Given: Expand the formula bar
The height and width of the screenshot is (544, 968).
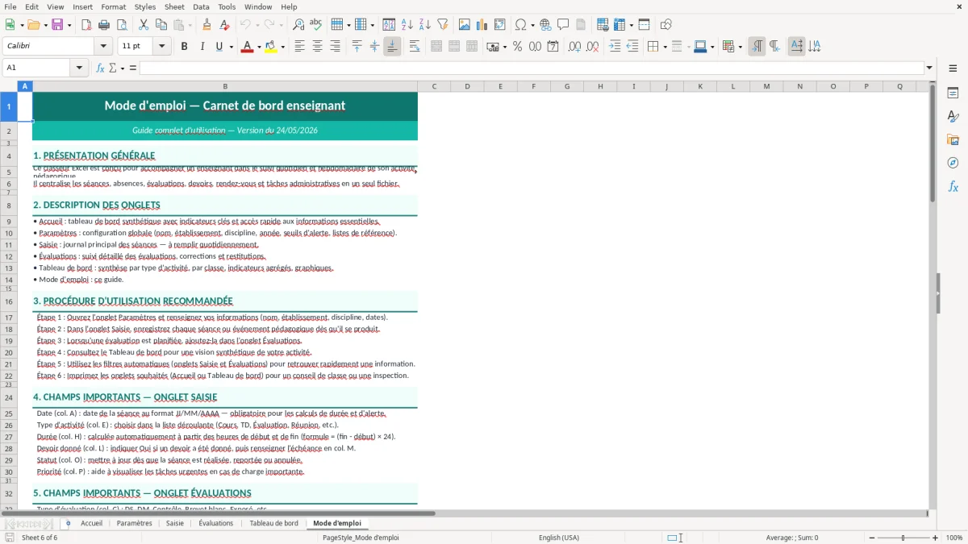Looking at the screenshot, I should (929, 68).
